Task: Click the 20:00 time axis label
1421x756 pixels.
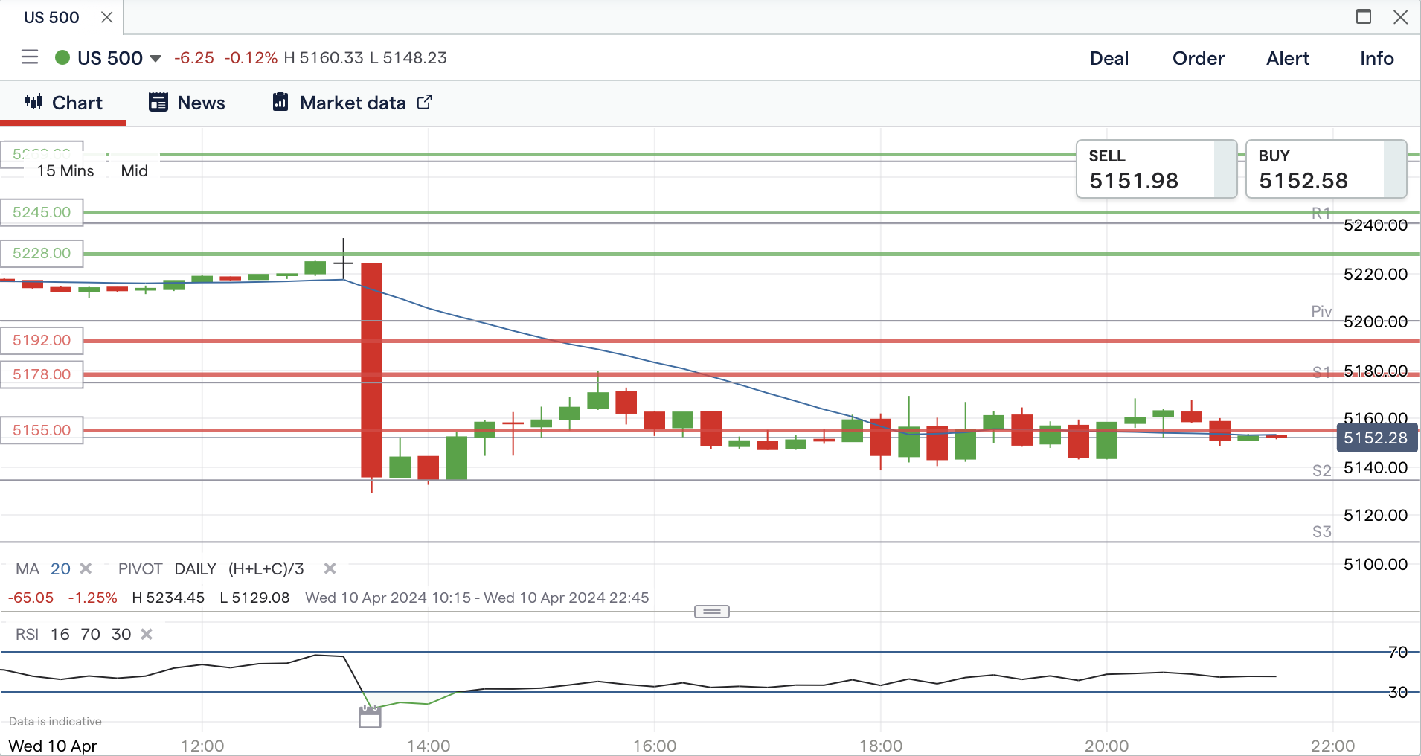Action: pyautogui.click(x=1107, y=746)
